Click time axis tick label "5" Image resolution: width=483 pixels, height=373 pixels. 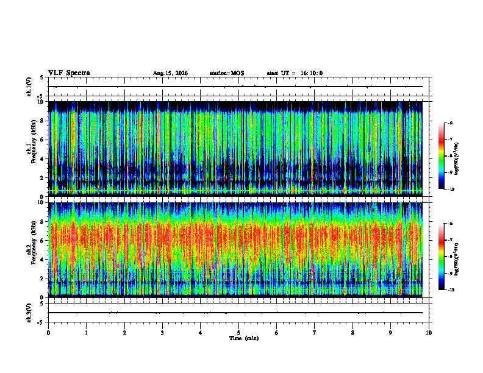[x=238, y=333]
